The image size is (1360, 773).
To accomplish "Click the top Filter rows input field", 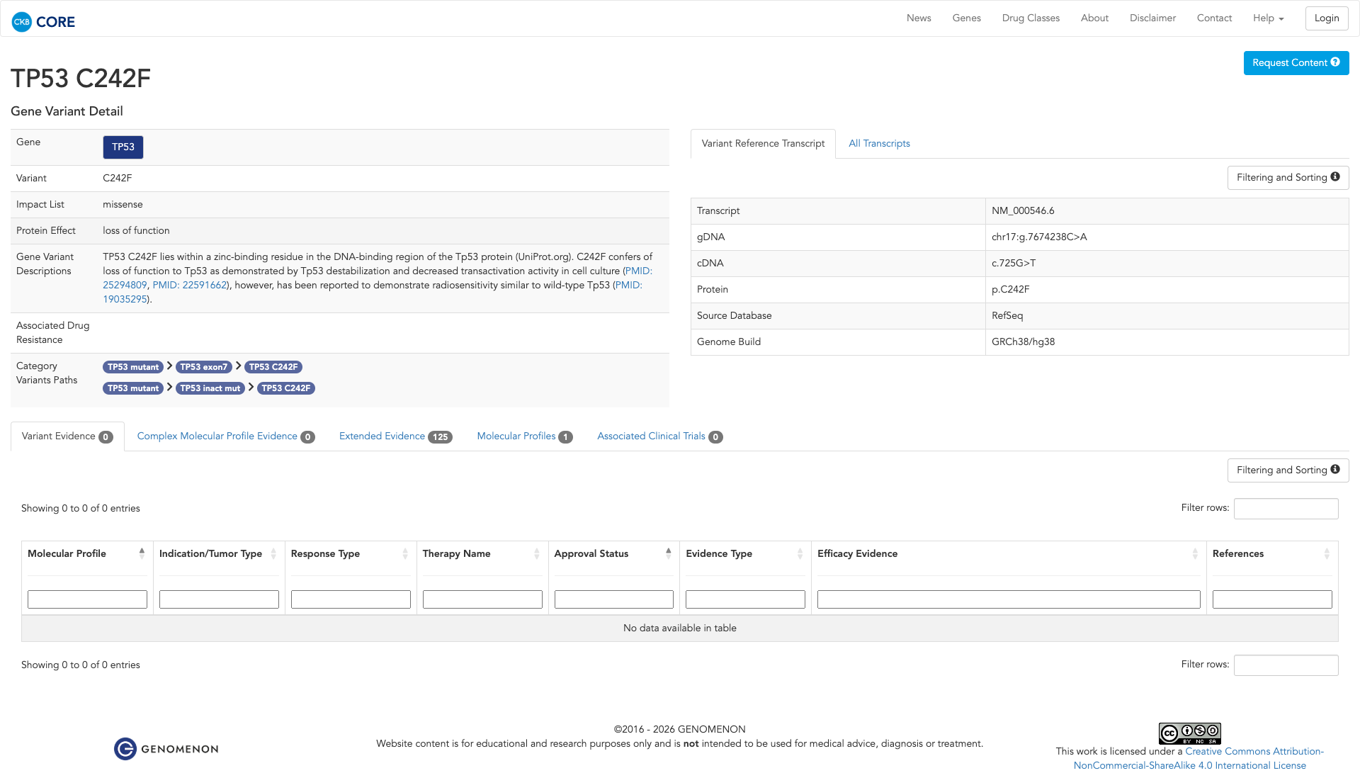I will click(1285, 509).
